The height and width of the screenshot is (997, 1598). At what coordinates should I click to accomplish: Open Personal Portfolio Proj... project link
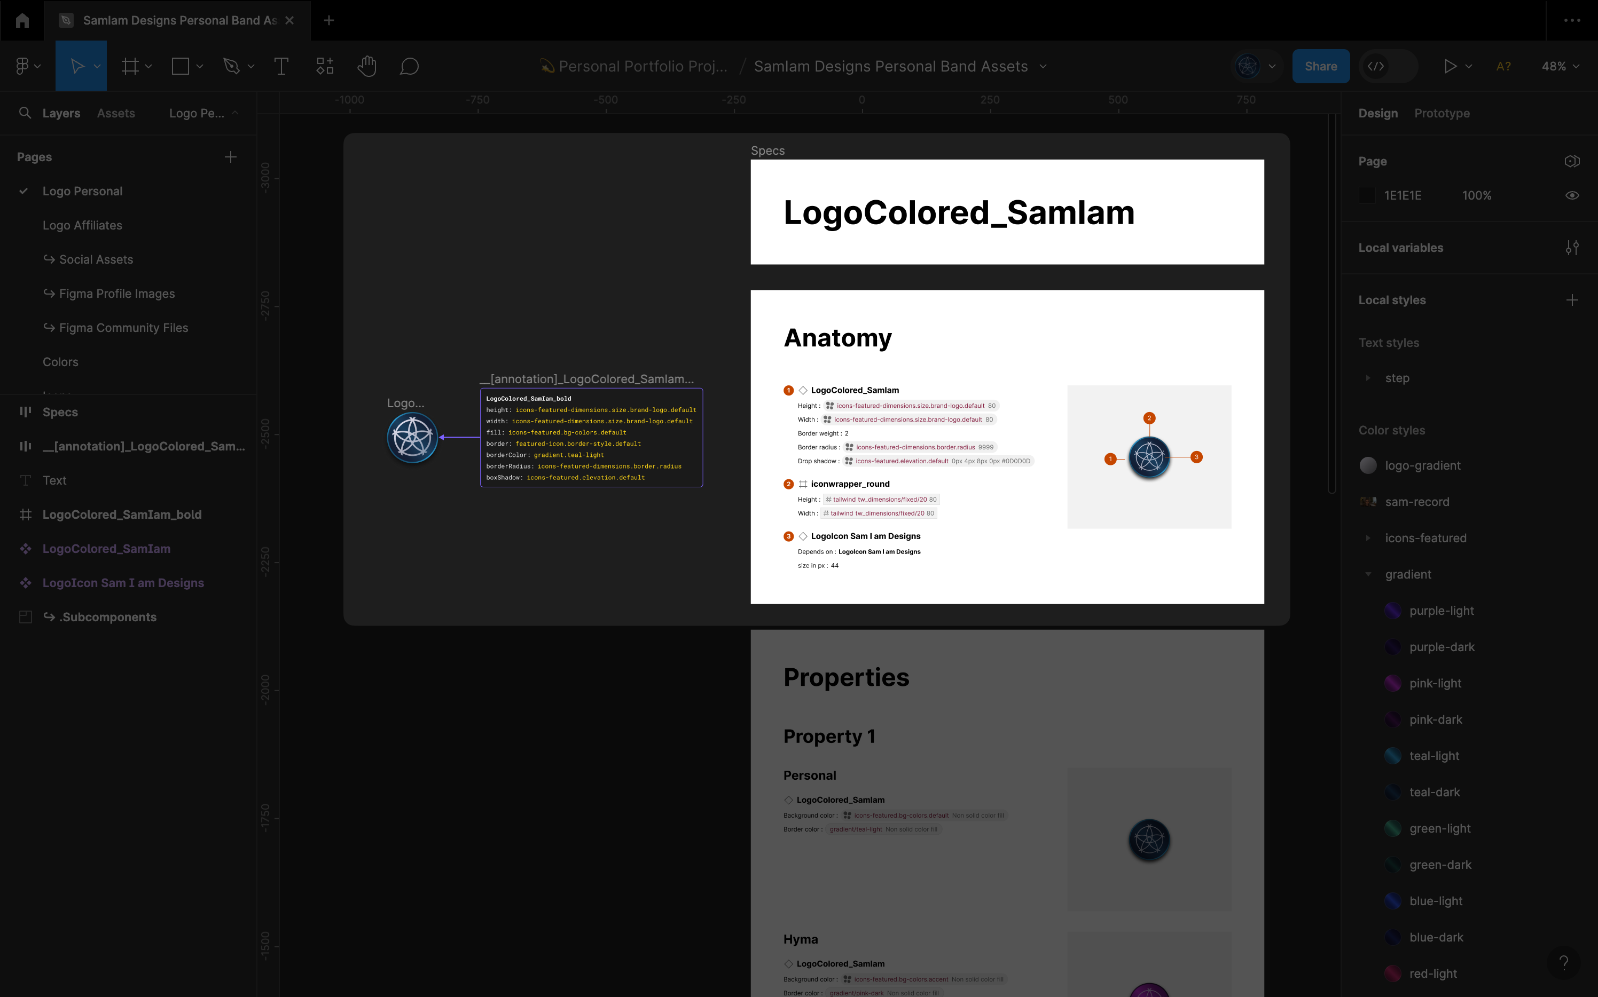(x=634, y=66)
